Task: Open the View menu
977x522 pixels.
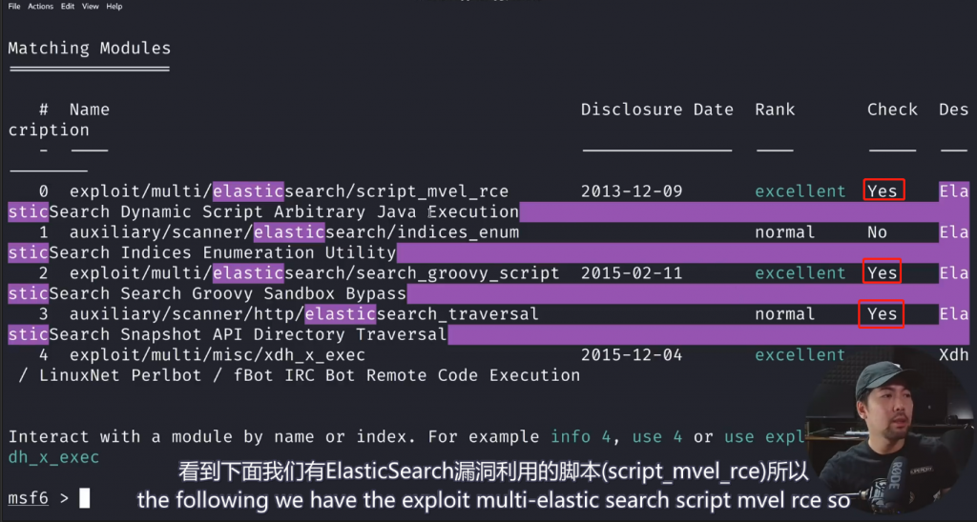Action: 91,7
